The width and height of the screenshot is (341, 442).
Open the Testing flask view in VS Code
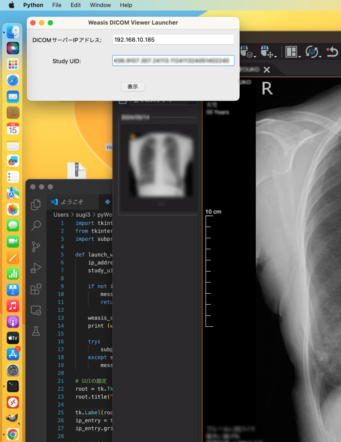[36, 331]
